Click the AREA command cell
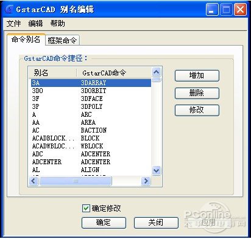The image size is (251, 239). click(88, 122)
